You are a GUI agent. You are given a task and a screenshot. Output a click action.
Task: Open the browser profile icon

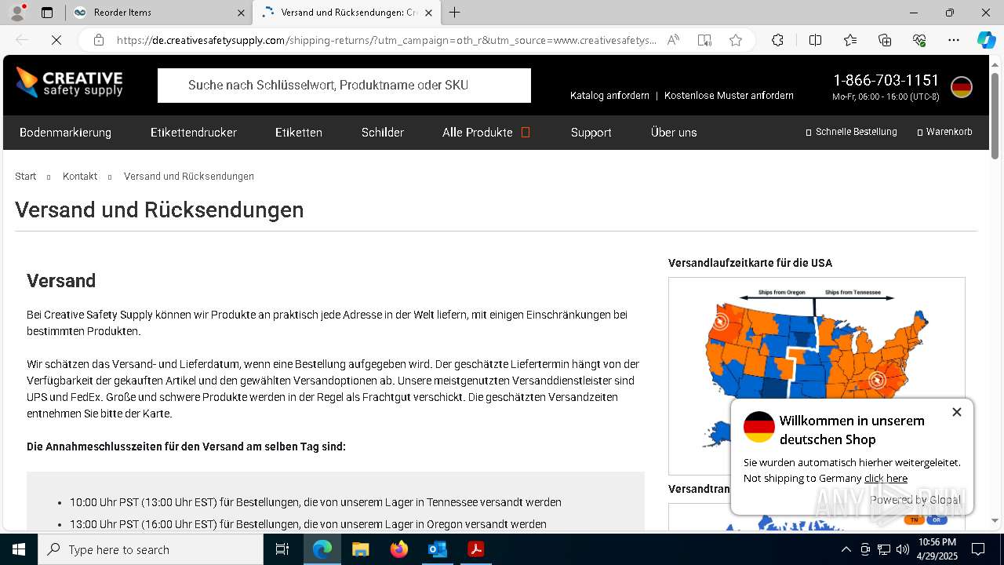tap(17, 13)
